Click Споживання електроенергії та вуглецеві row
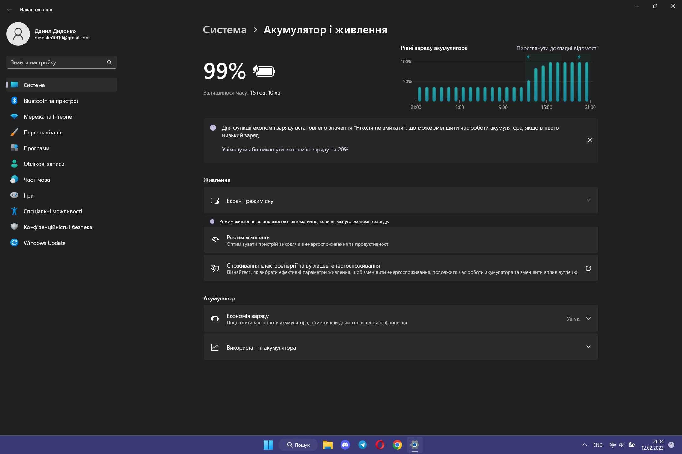The width and height of the screenshot is (682, 454). [x=401, y=268]
